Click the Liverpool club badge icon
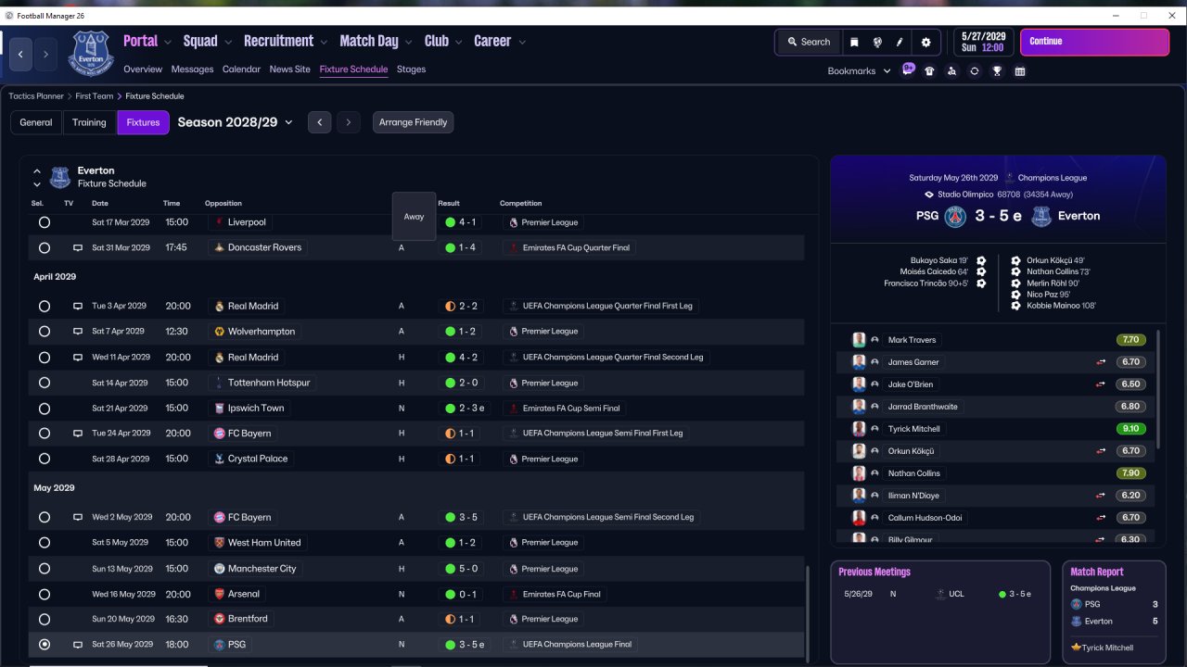Screen dimensions: 1187x667 coord(219,222)
